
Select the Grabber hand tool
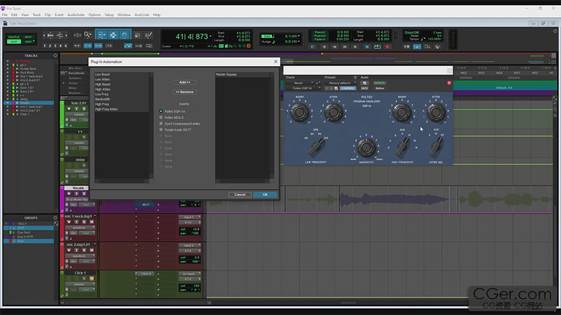[x=124, y=35]
